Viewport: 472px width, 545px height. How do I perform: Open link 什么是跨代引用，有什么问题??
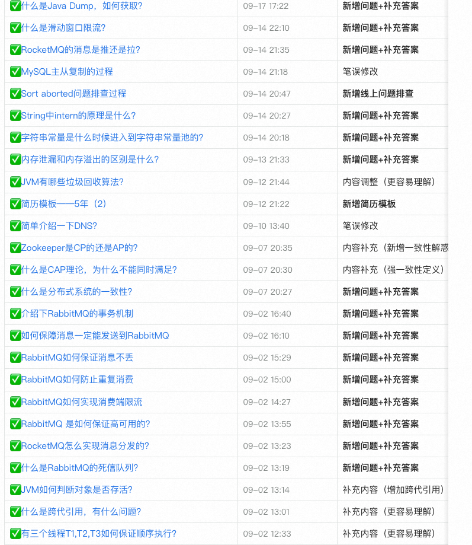tap(81, 511)
